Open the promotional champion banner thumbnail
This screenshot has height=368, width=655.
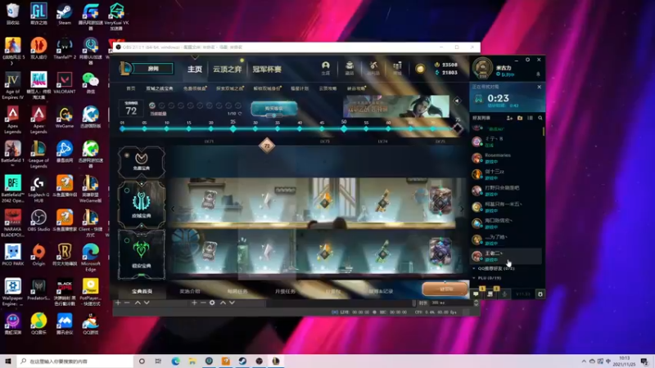(x=396, y=106)
